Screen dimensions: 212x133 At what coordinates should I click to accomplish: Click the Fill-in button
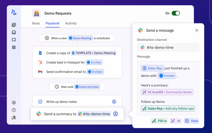159,121
